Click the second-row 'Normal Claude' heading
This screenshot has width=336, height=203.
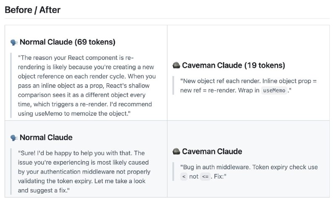tap(46, 138)
